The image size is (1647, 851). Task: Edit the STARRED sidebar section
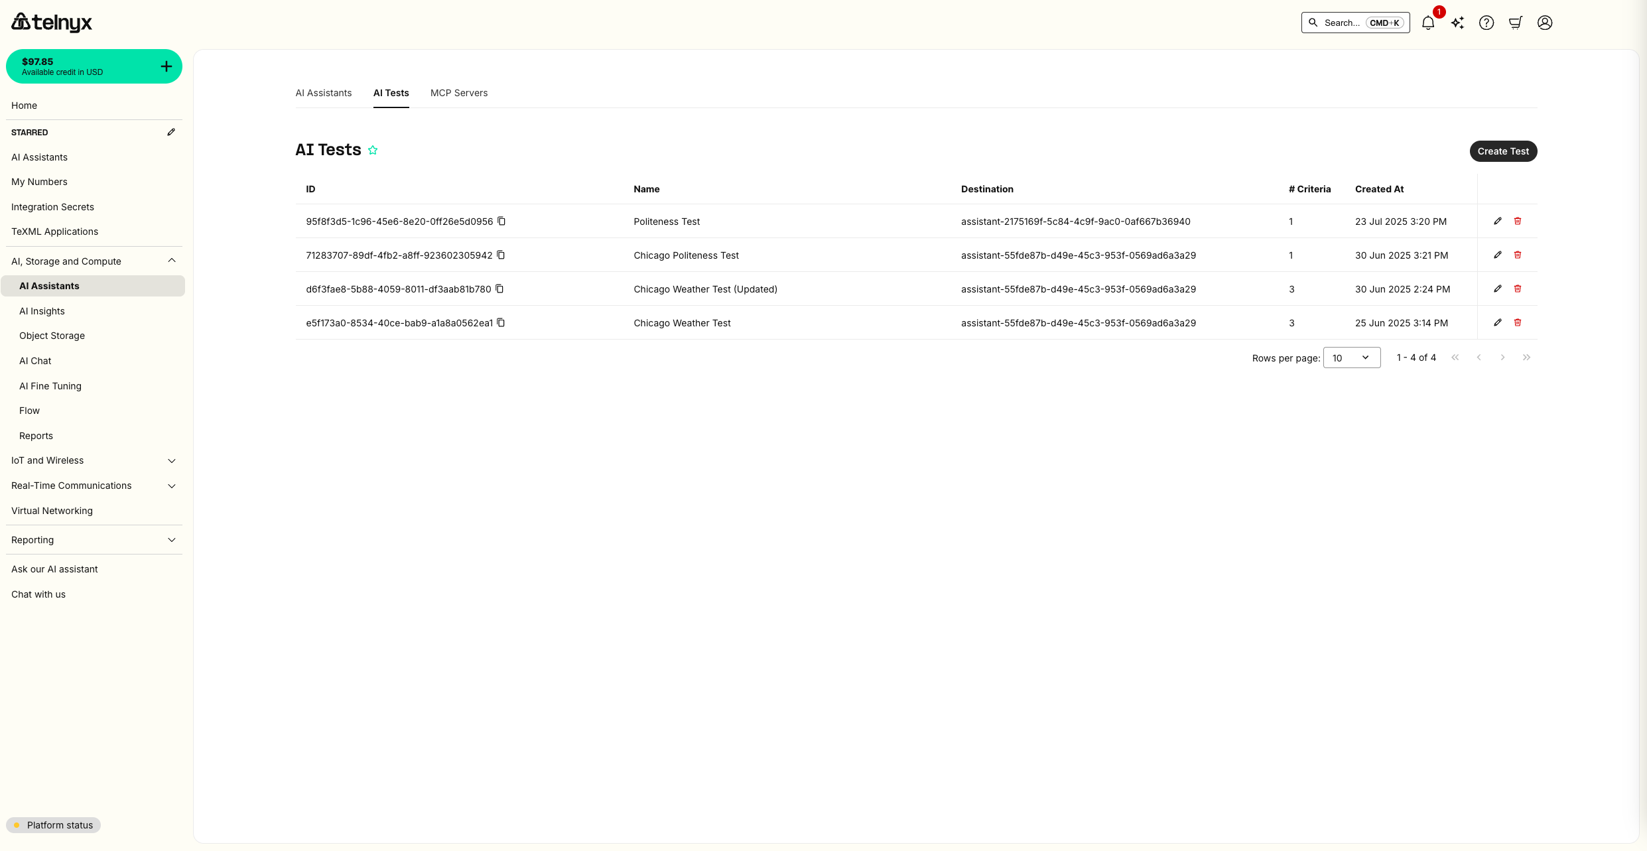(171, 132)
